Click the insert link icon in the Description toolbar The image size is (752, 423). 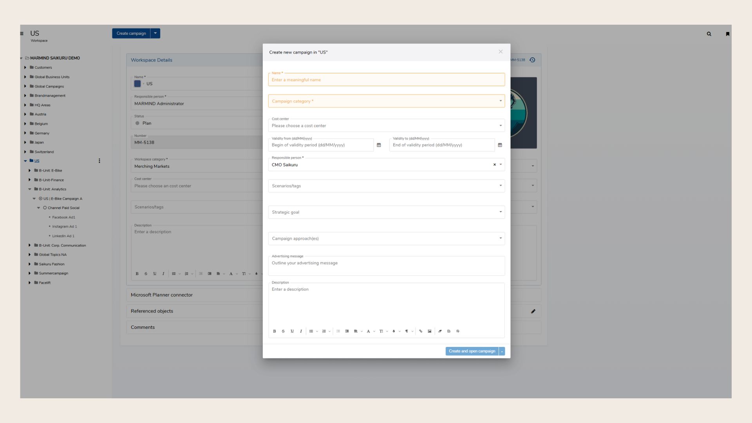[x=421, y=331]
